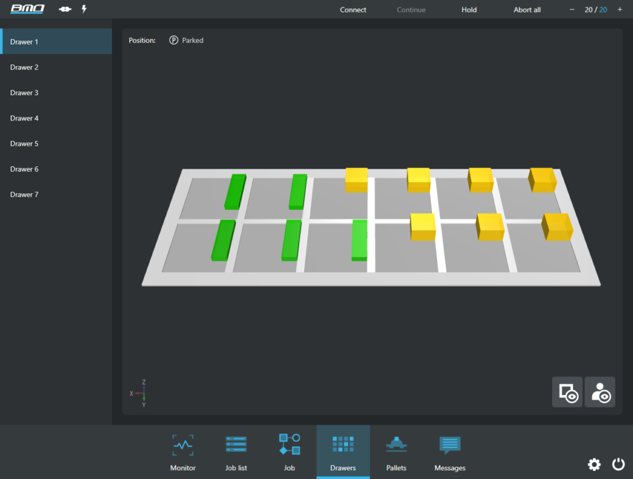Open the Pallets tab

(396, 452)
